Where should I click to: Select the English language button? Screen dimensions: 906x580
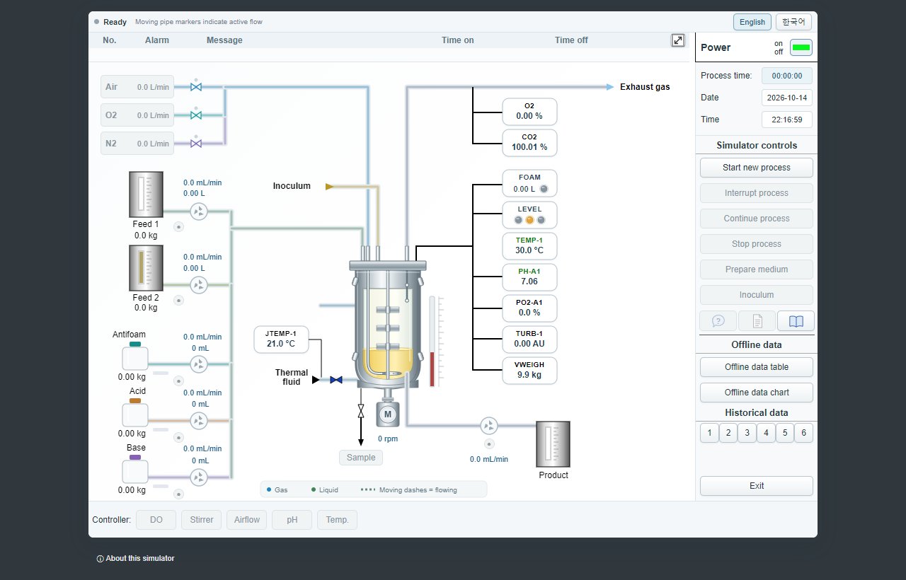[752, 22]
